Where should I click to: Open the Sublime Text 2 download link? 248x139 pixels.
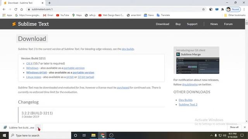[188, 105]
